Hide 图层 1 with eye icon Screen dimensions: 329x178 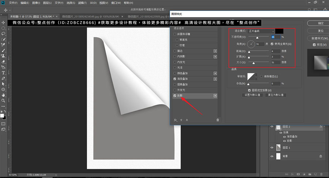(272, 147)
